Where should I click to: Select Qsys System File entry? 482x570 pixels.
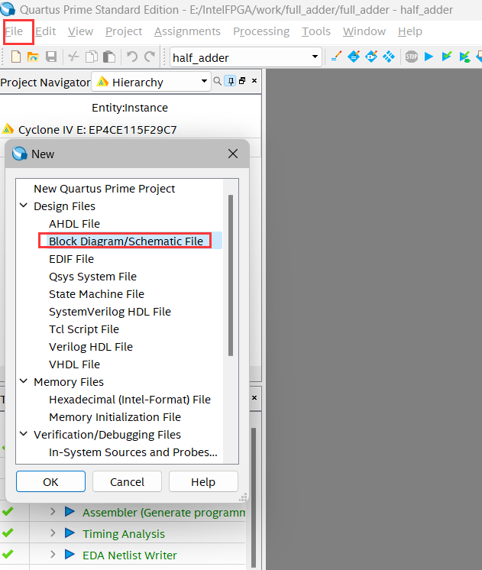[x=92, y=277]
